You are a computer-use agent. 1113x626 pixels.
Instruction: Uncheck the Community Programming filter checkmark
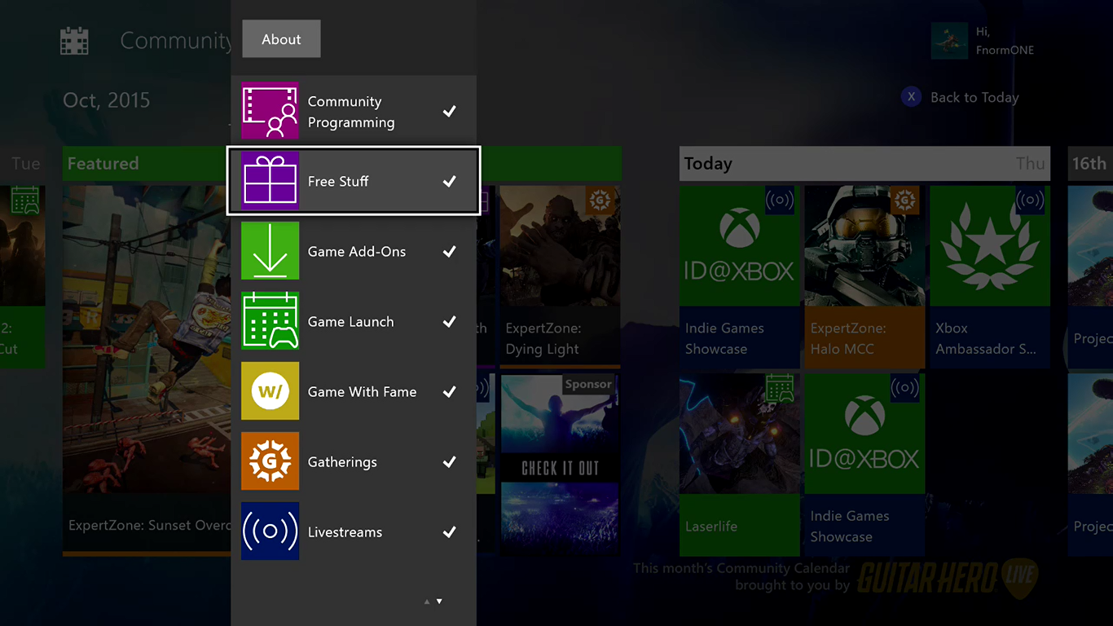point(449,111)
